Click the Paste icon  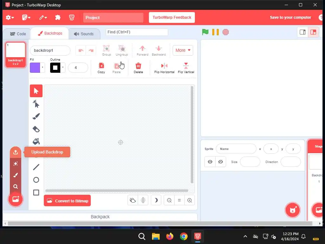(x=116, y=68)
